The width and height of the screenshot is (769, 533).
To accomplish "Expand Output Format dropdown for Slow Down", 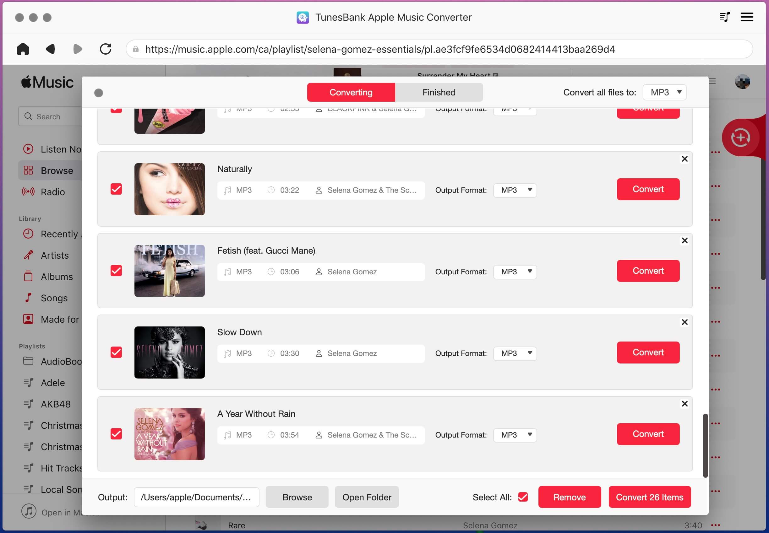I will coord(515,353).
